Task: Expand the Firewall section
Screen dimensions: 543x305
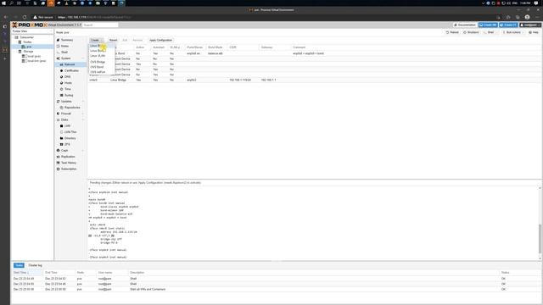Action: (83, 114)
